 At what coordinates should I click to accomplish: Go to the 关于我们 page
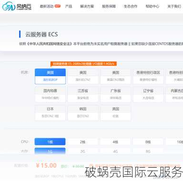174,6
